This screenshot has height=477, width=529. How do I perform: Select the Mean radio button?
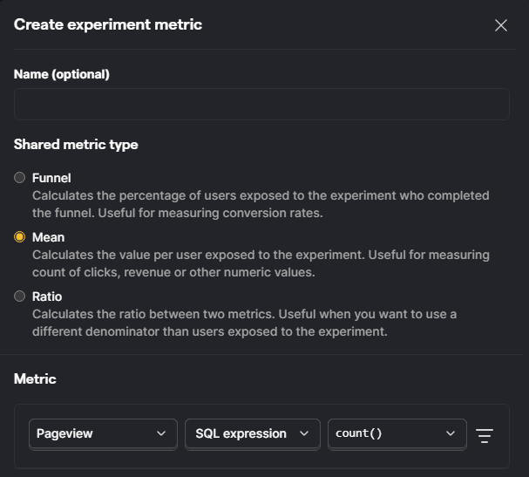point(20,237)
